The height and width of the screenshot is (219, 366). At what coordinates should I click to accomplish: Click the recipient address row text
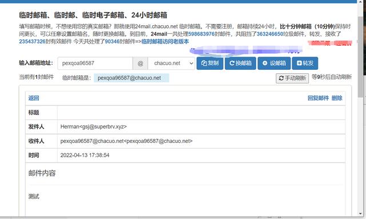tap(126, 141)
